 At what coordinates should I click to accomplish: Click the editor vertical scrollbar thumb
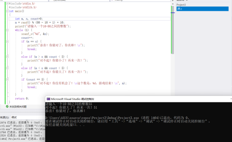coord(172,30)
